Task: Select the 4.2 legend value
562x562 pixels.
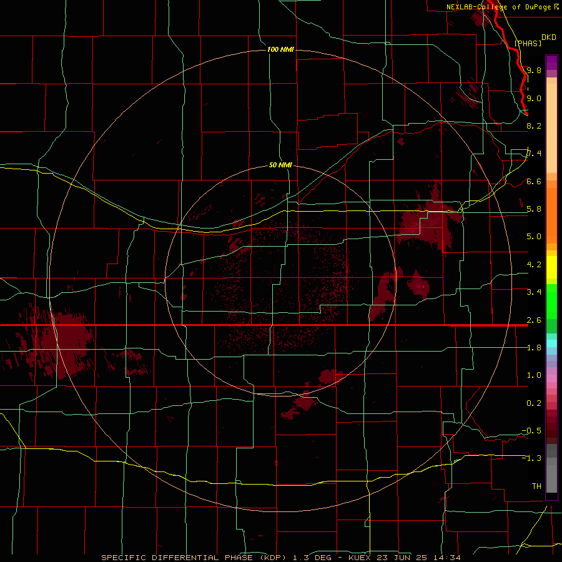Action: tap(534, 265)
